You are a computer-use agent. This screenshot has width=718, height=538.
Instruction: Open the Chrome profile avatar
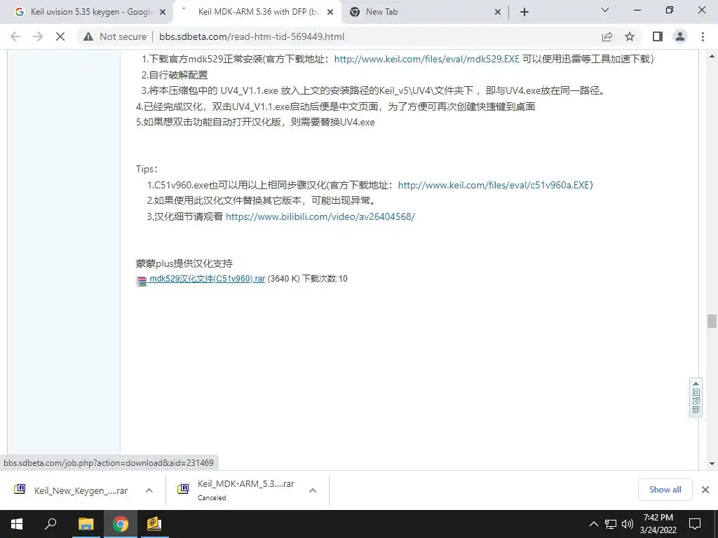(680, 36)
